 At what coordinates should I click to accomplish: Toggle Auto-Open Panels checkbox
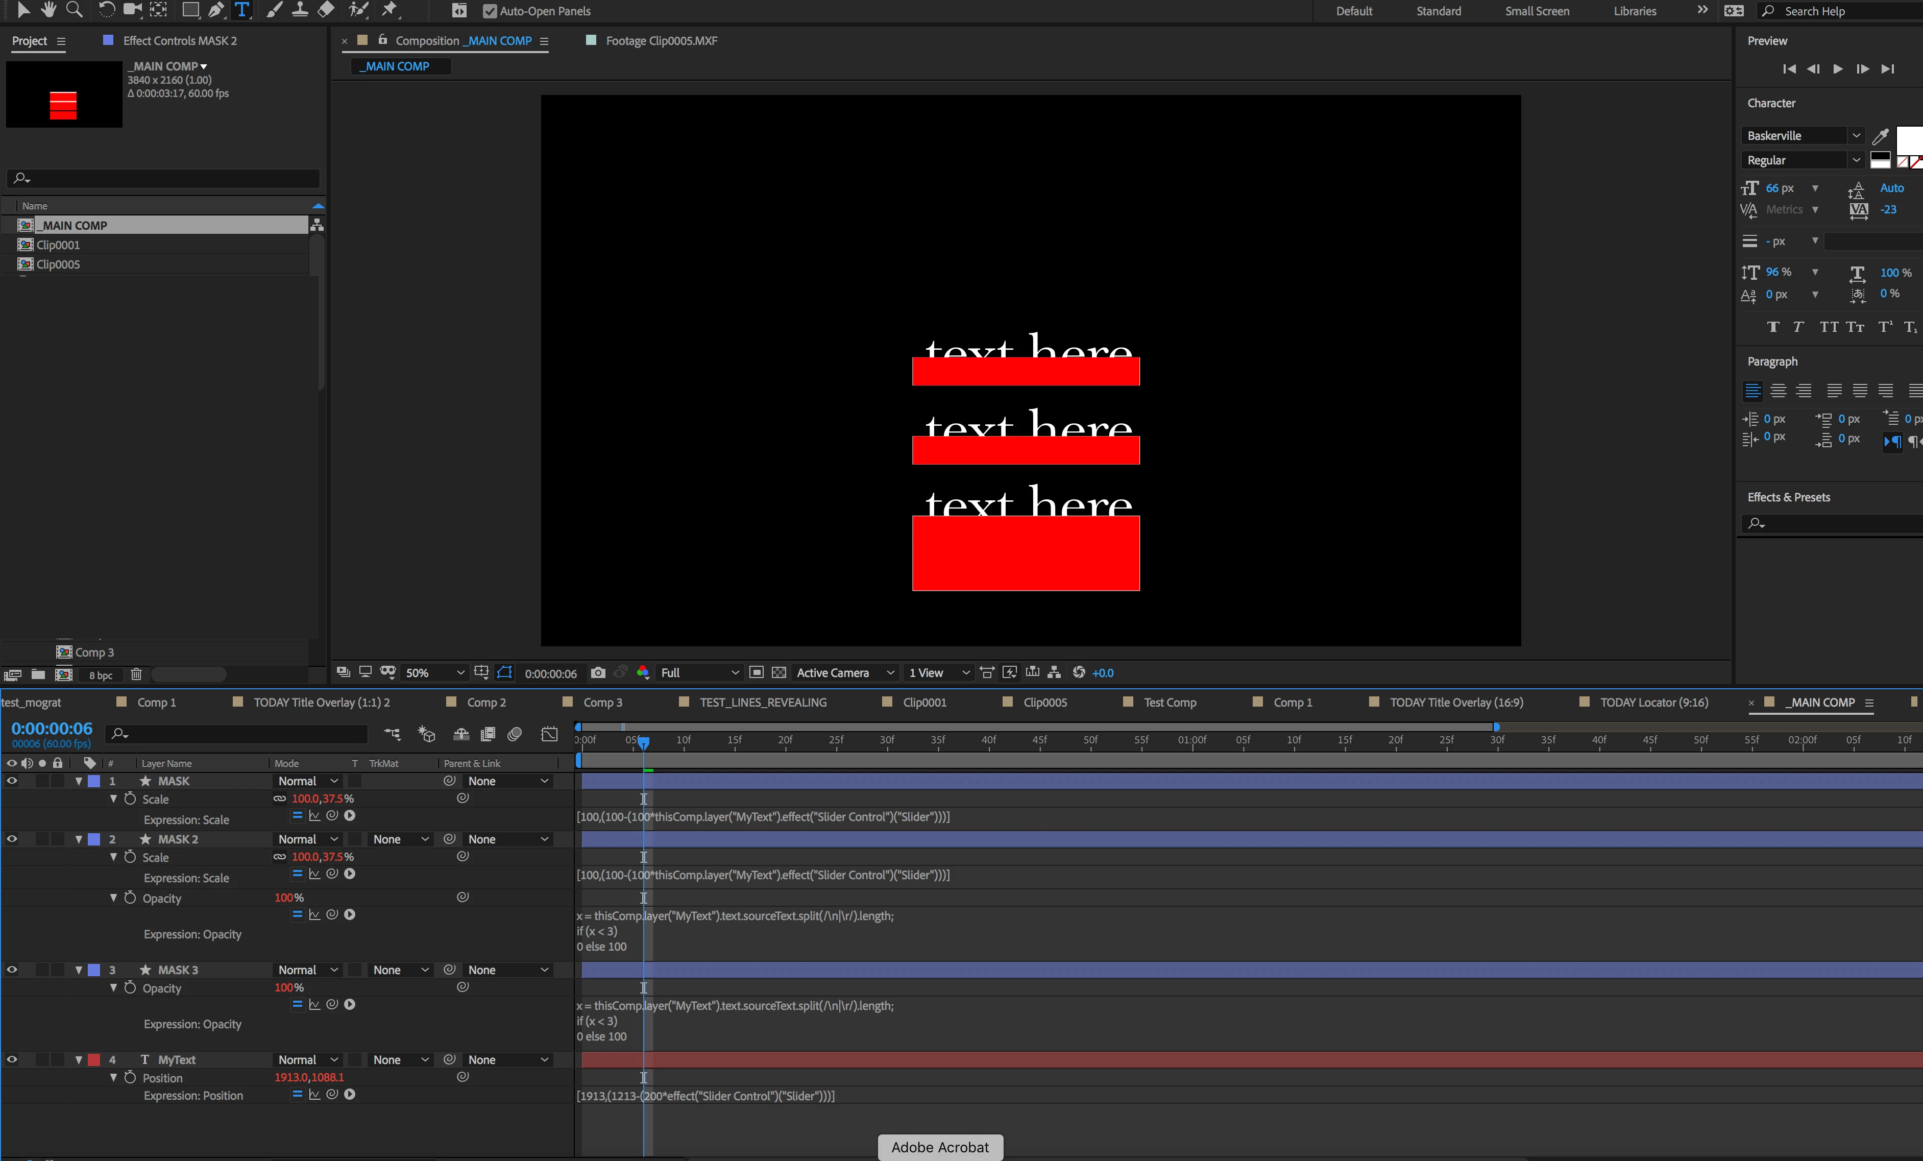[x=490, y=11]
